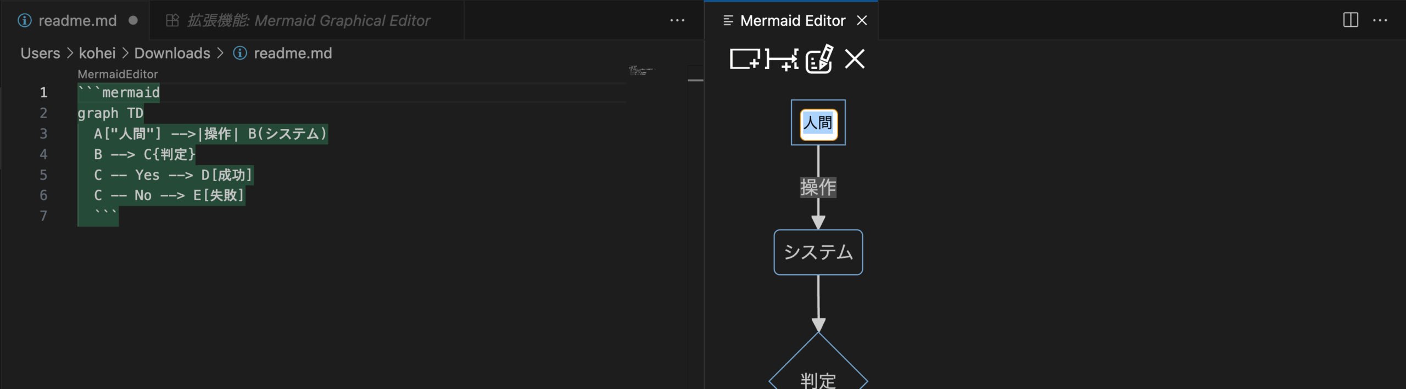Click the B --> C{判定} code line
This screenshot has height=389, width=1406.
145,154
